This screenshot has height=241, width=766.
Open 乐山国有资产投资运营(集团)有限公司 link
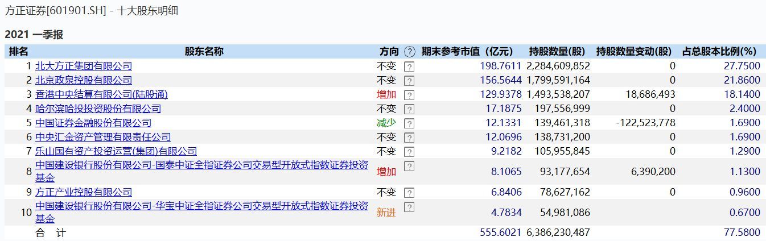point(116,151)
